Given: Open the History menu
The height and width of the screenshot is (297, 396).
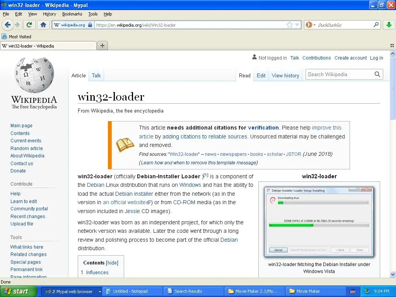Looking at the screenshot, I should (x=49, y=14).
